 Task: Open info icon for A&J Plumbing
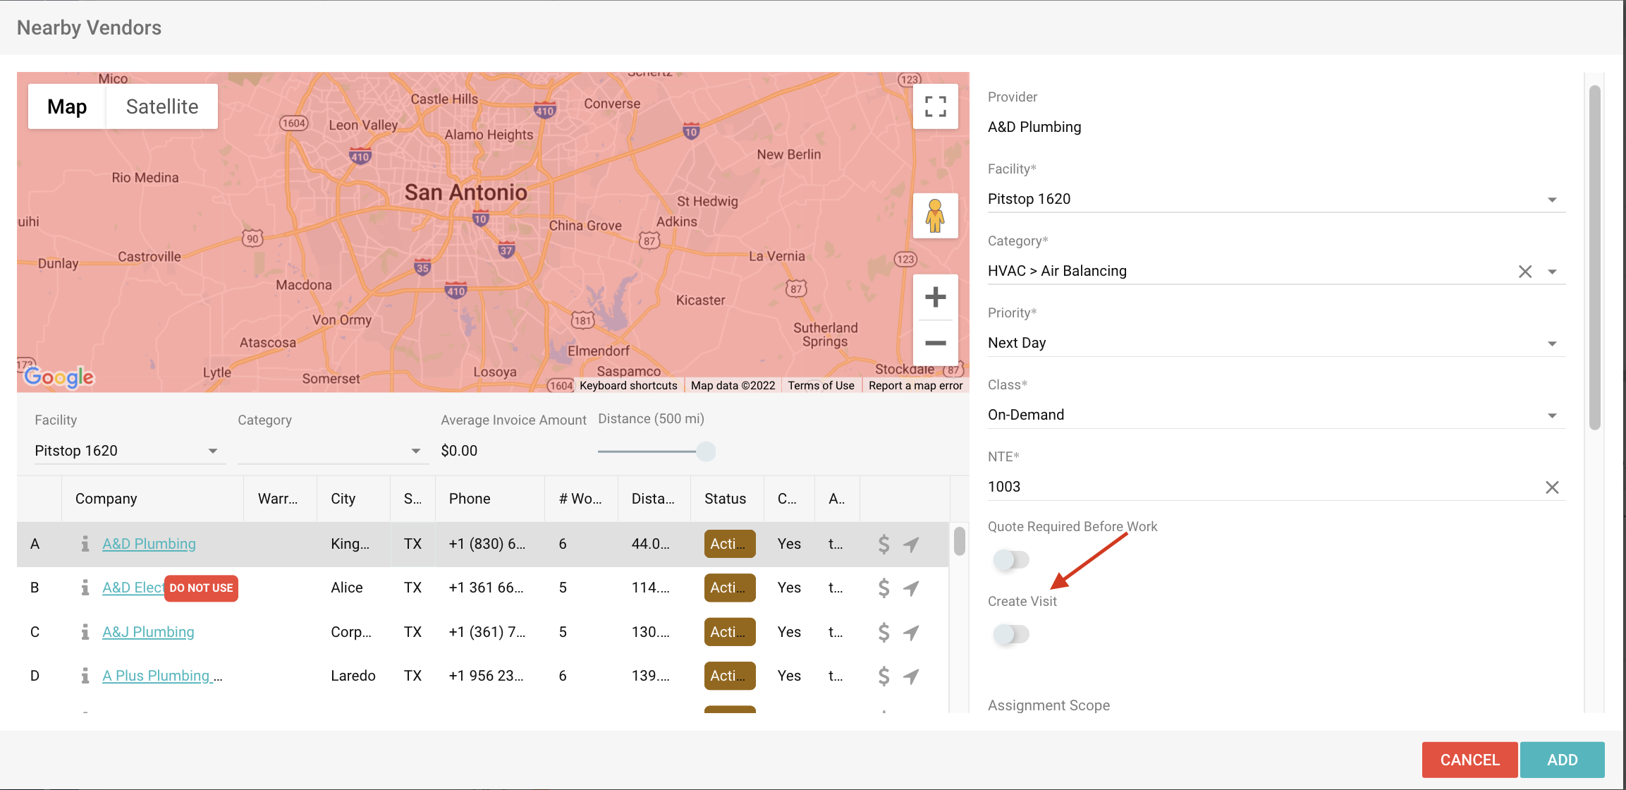click(x=85, y=632)
